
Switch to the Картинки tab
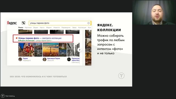[x=28, y=28]
